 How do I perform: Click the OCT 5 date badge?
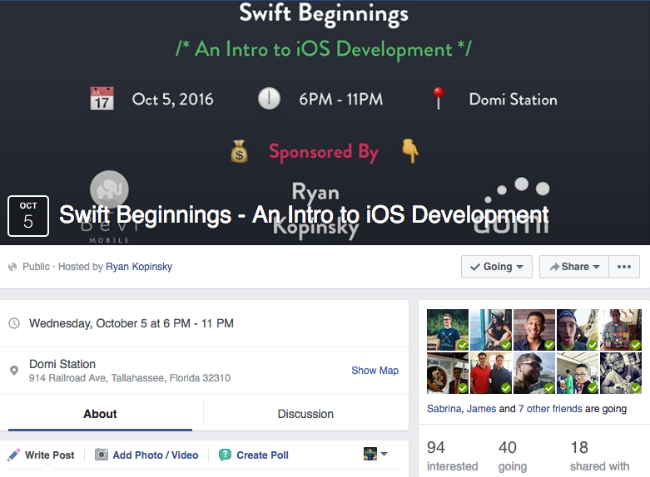pos(28,216)
